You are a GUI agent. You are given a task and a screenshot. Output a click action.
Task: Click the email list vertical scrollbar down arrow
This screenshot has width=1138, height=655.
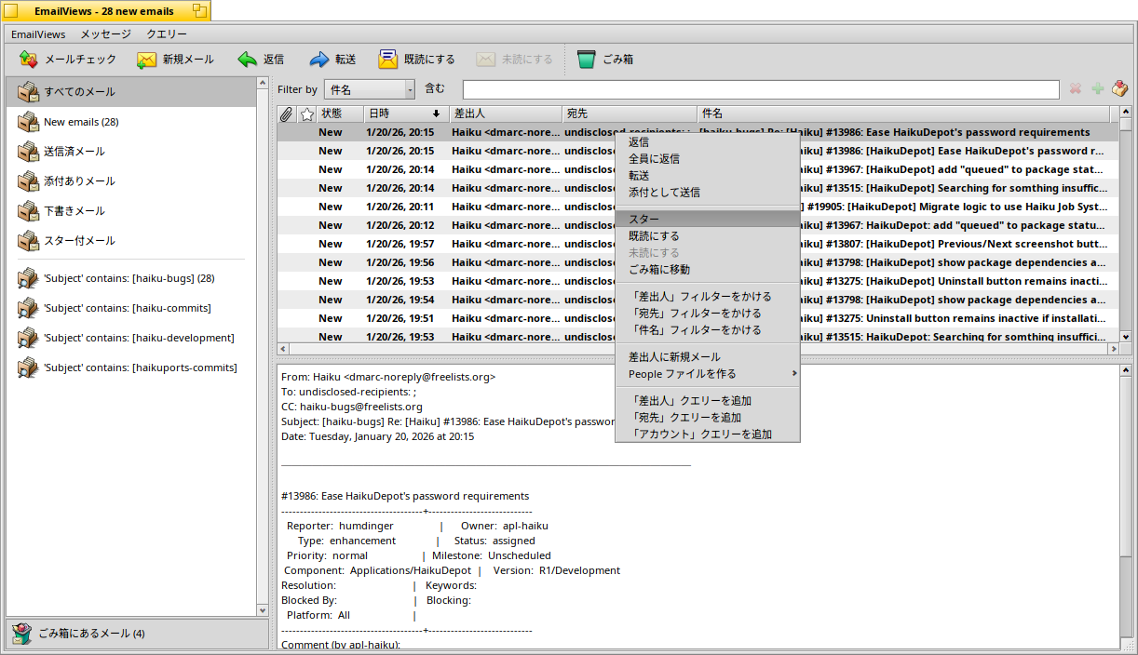pos(1125,337)
